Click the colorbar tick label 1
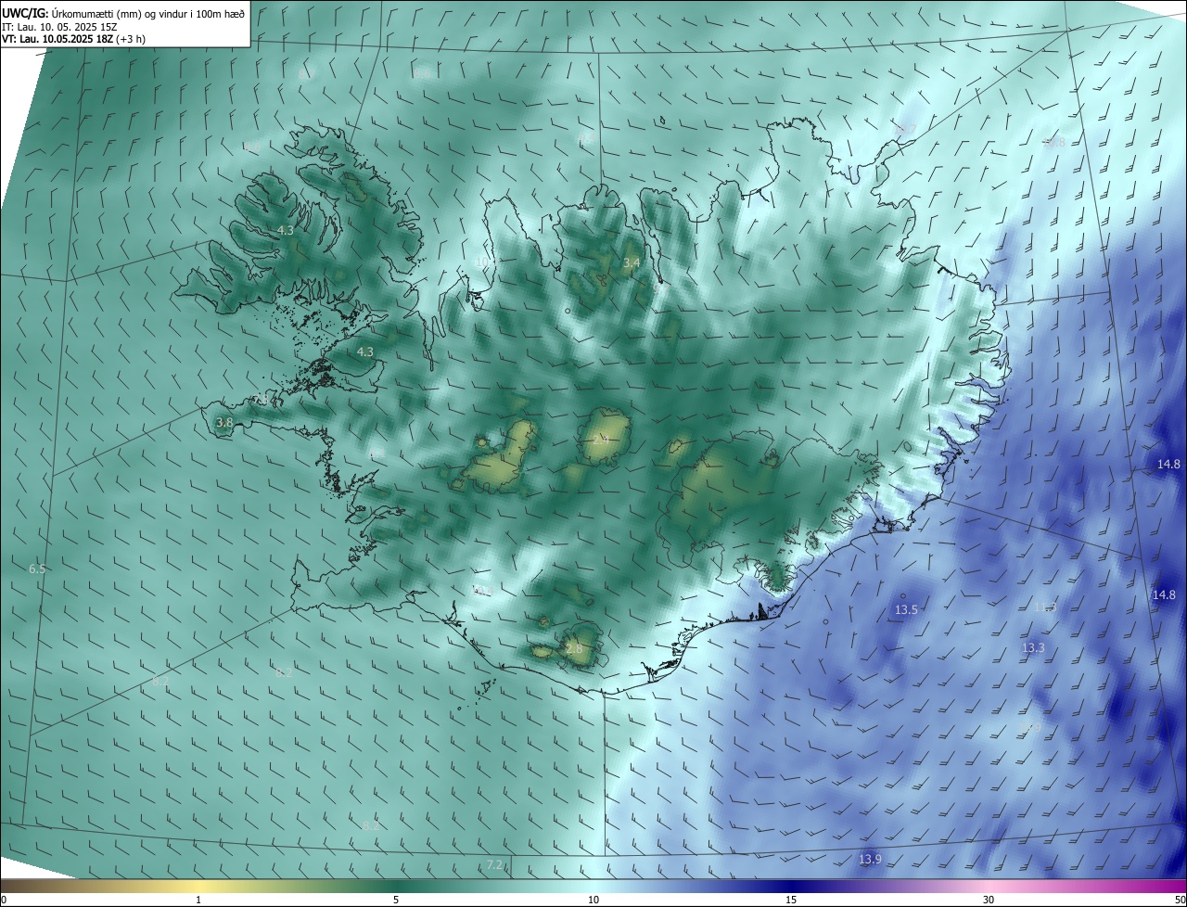The width and height of the screenshot is (1187, 907). [x=198, y=900]
